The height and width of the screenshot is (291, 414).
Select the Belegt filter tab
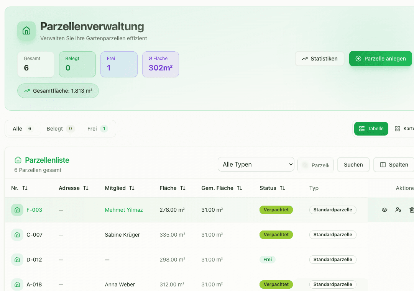tap(61, 129)
